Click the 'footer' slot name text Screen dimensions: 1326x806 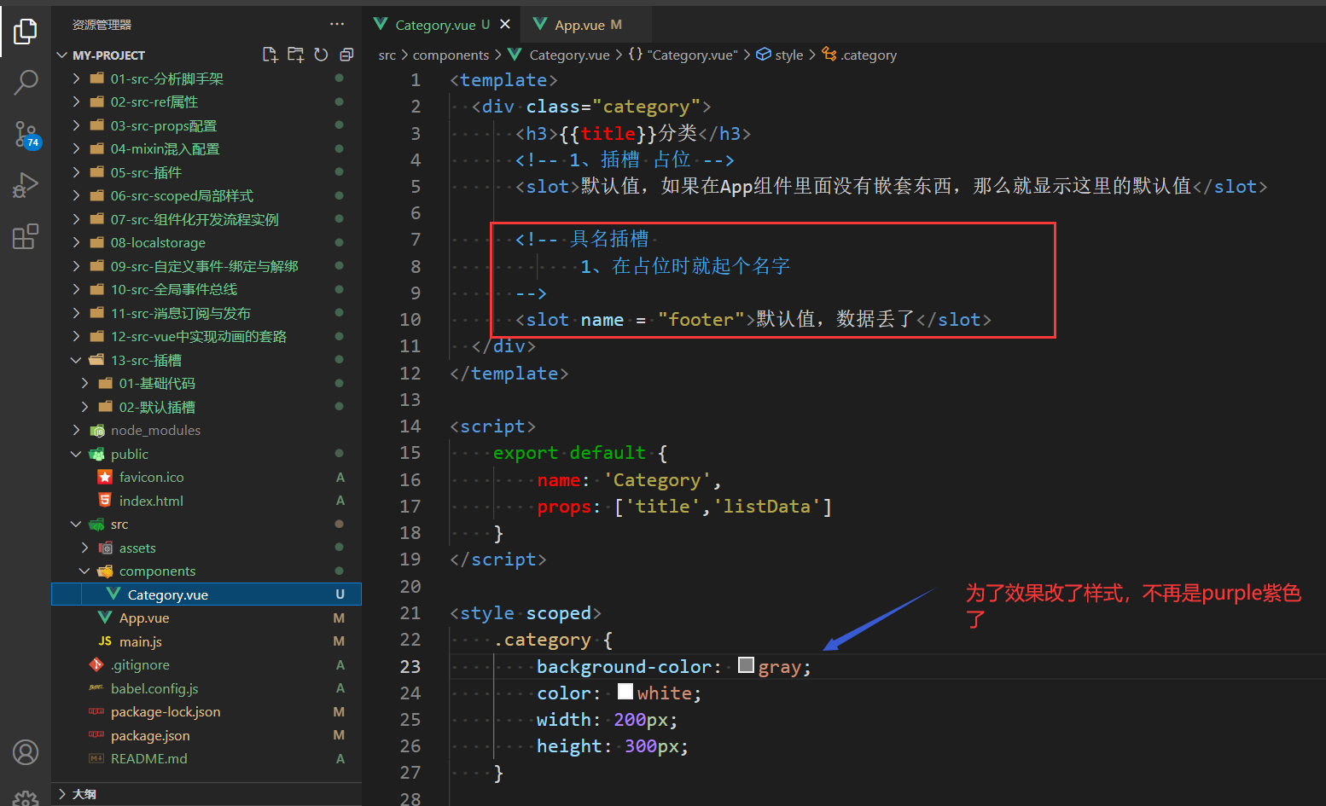701,319
